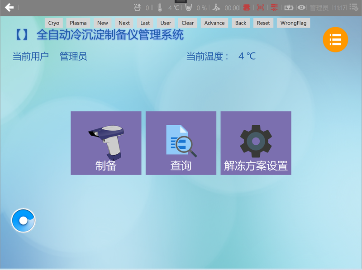Image resolution: width=362 pixels, height=270 pixels.
Task: Click the 4 ℃ reading in status bar
Action: (x=174, y=8)
